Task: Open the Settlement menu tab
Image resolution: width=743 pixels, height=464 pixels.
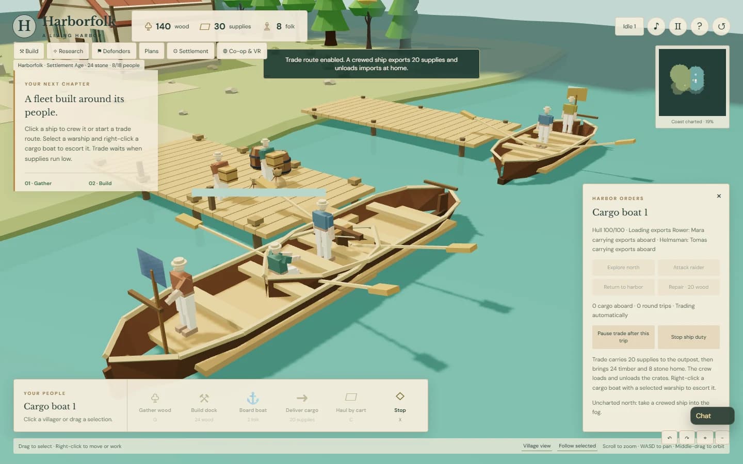Action: coord(191,51)
